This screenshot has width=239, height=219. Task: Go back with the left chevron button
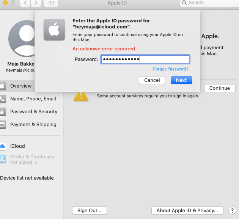[25, 3]
